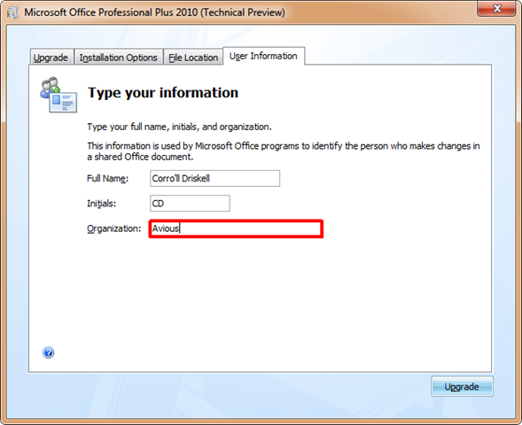Open the Installation Options tab

click(x=118, y=58)
